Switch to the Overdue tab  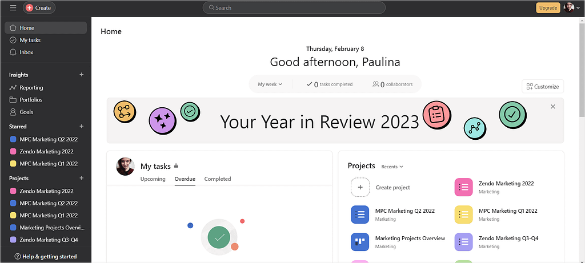coord(185,179)
